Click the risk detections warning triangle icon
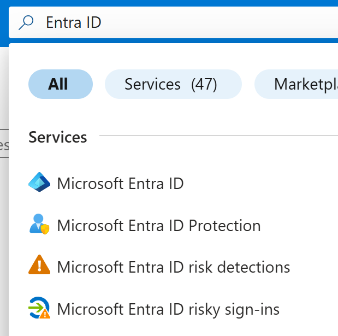The height and width of the screenshot is (336, 338). pos(39,267)
